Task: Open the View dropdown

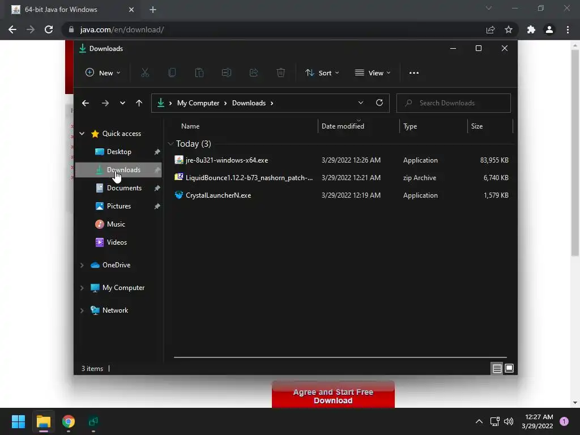Action: pos(373,73)
